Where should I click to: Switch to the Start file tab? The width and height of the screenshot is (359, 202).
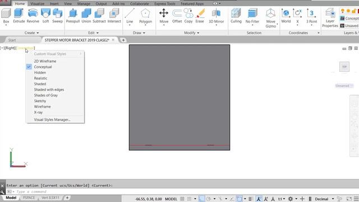tap(12, 40)
